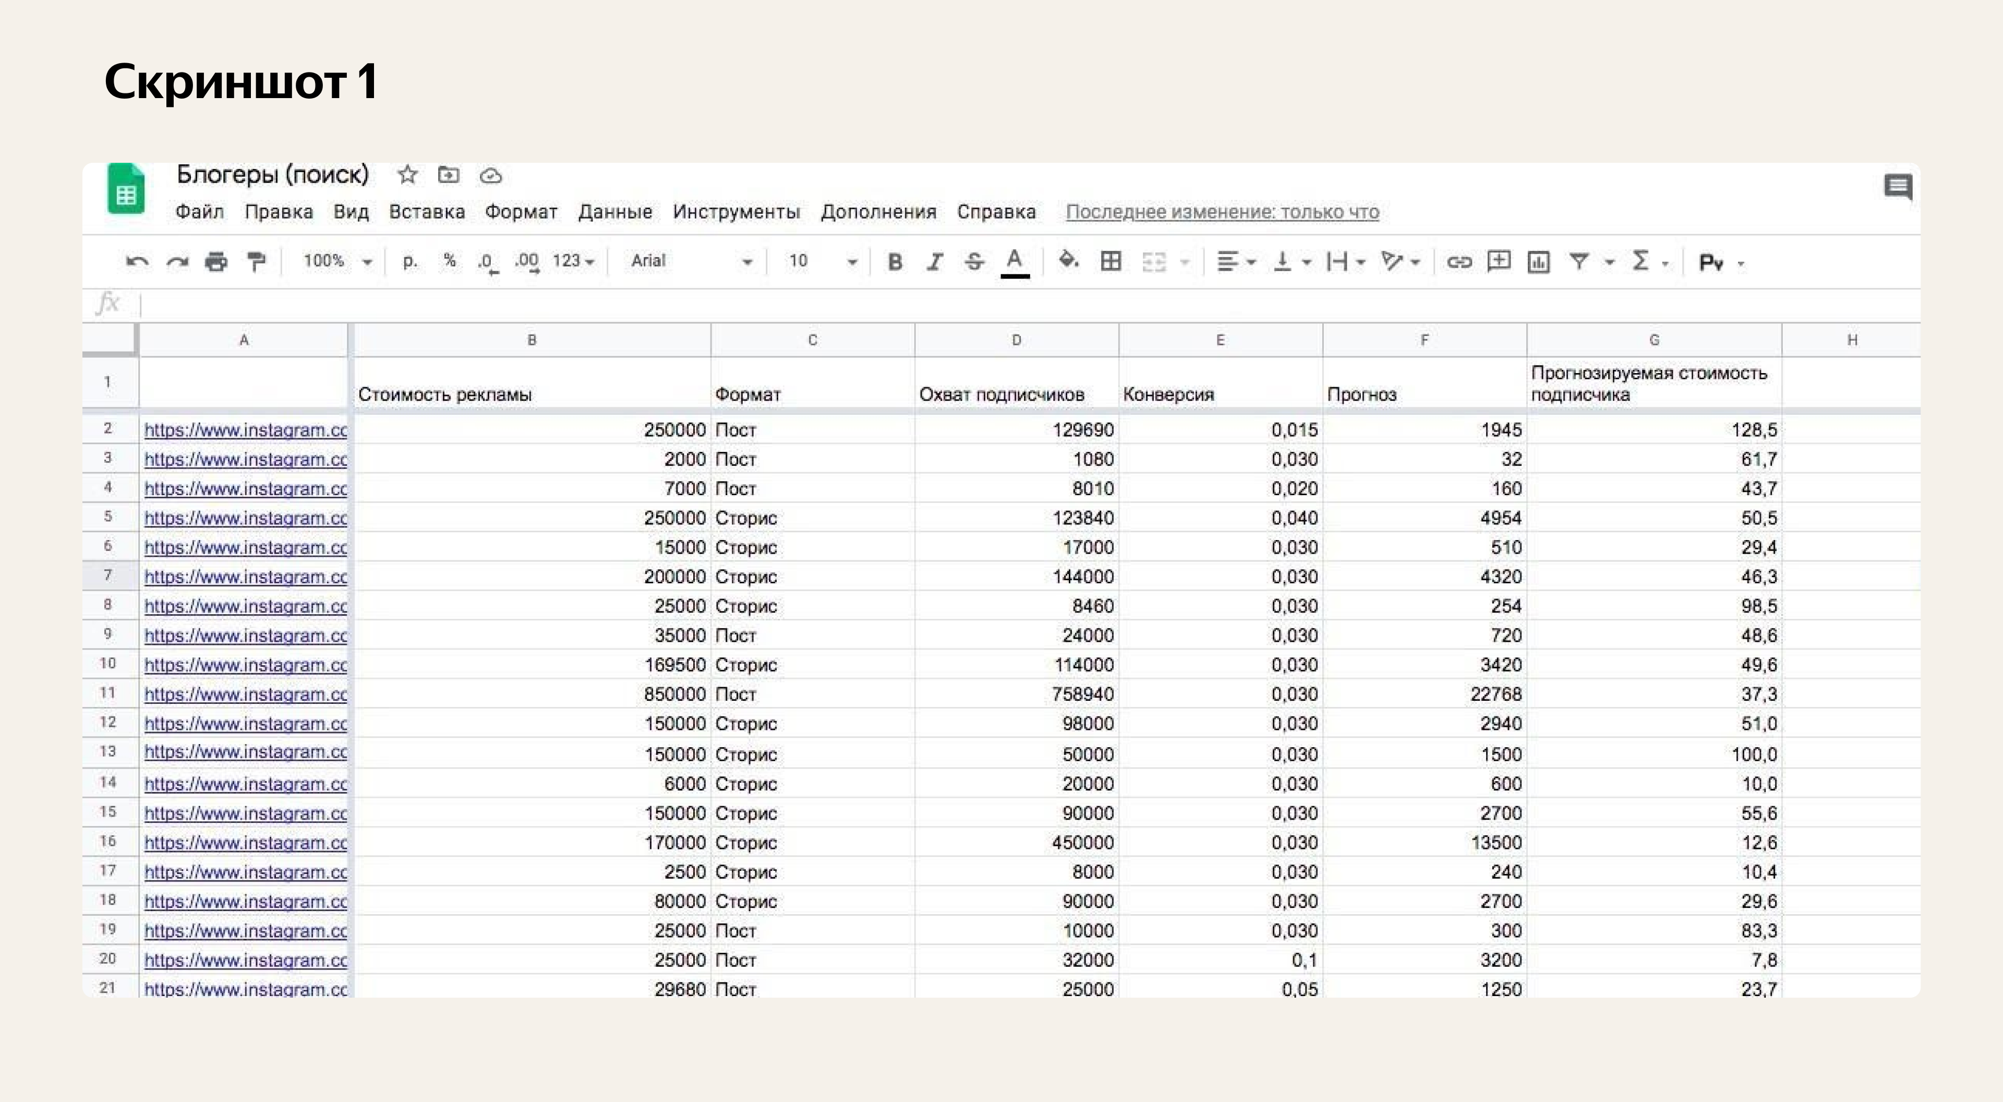Open the fill color bucket picker

[x=1068, y=260]
